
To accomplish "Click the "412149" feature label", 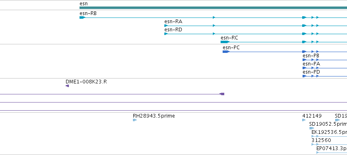I will pyautogui.click(x=312, y=116).
